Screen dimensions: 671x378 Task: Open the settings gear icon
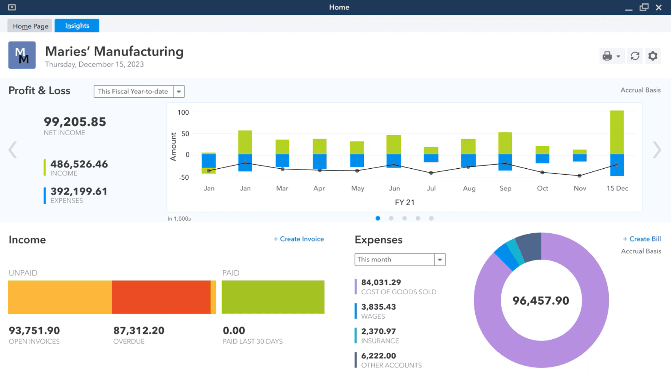(653, 56)
